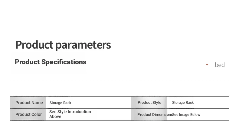Click the "See Image Below" text

point(186,115)
